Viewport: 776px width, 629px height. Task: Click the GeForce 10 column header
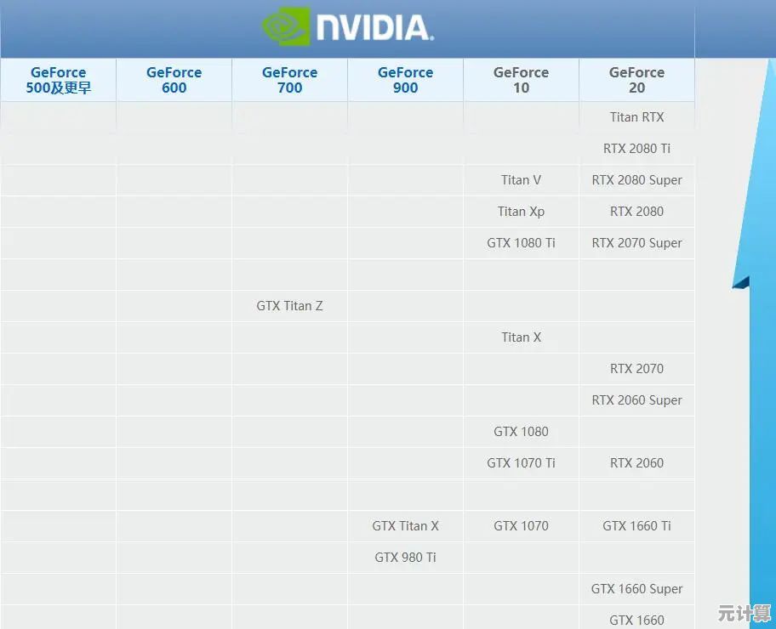point(521,80)
